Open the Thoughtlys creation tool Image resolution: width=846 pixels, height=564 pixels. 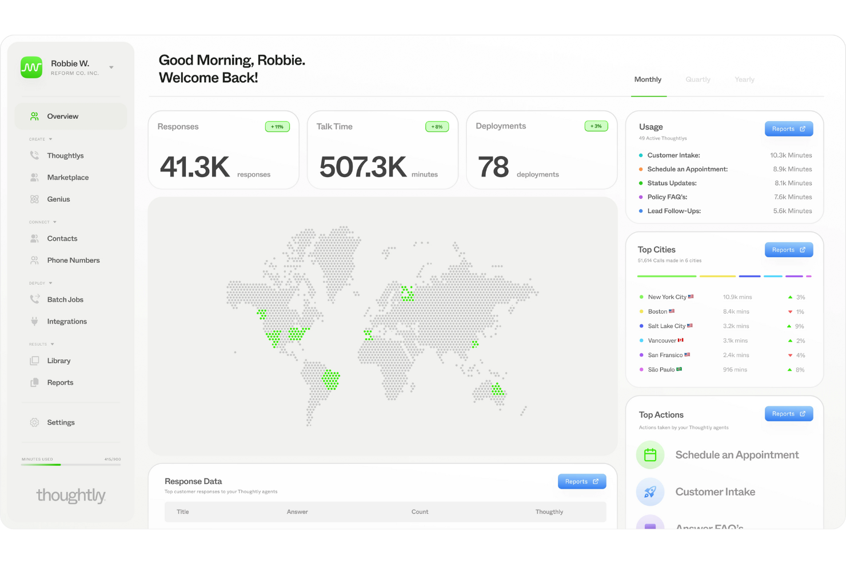tap(65, 155)
